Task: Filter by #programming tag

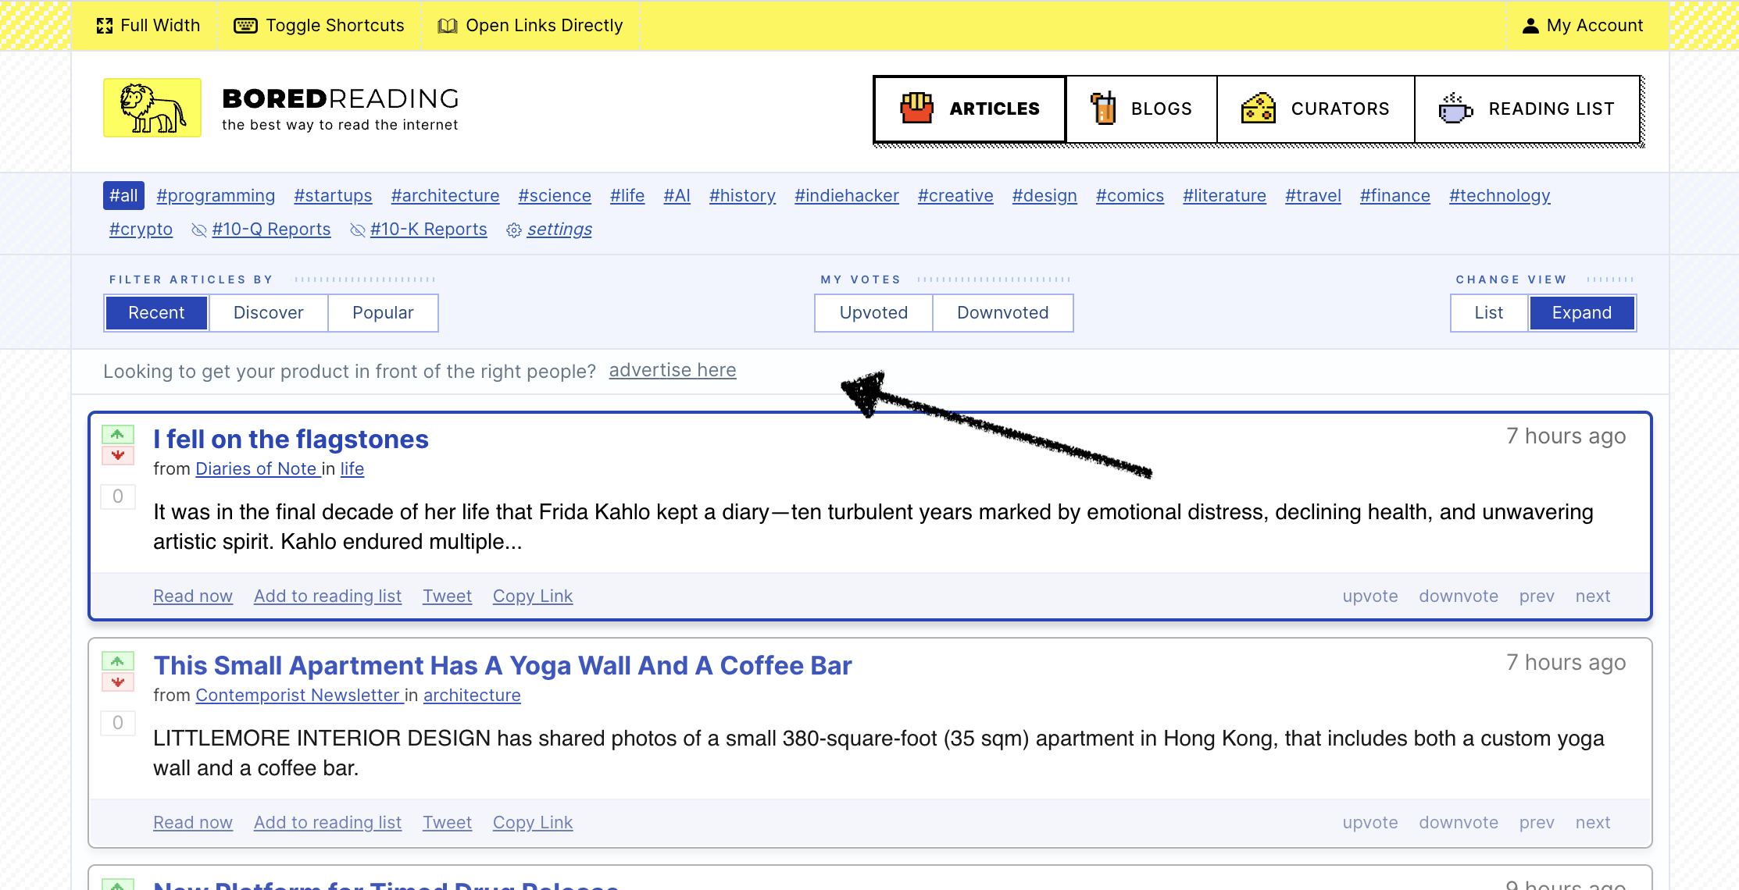Action: click(216, 196)
